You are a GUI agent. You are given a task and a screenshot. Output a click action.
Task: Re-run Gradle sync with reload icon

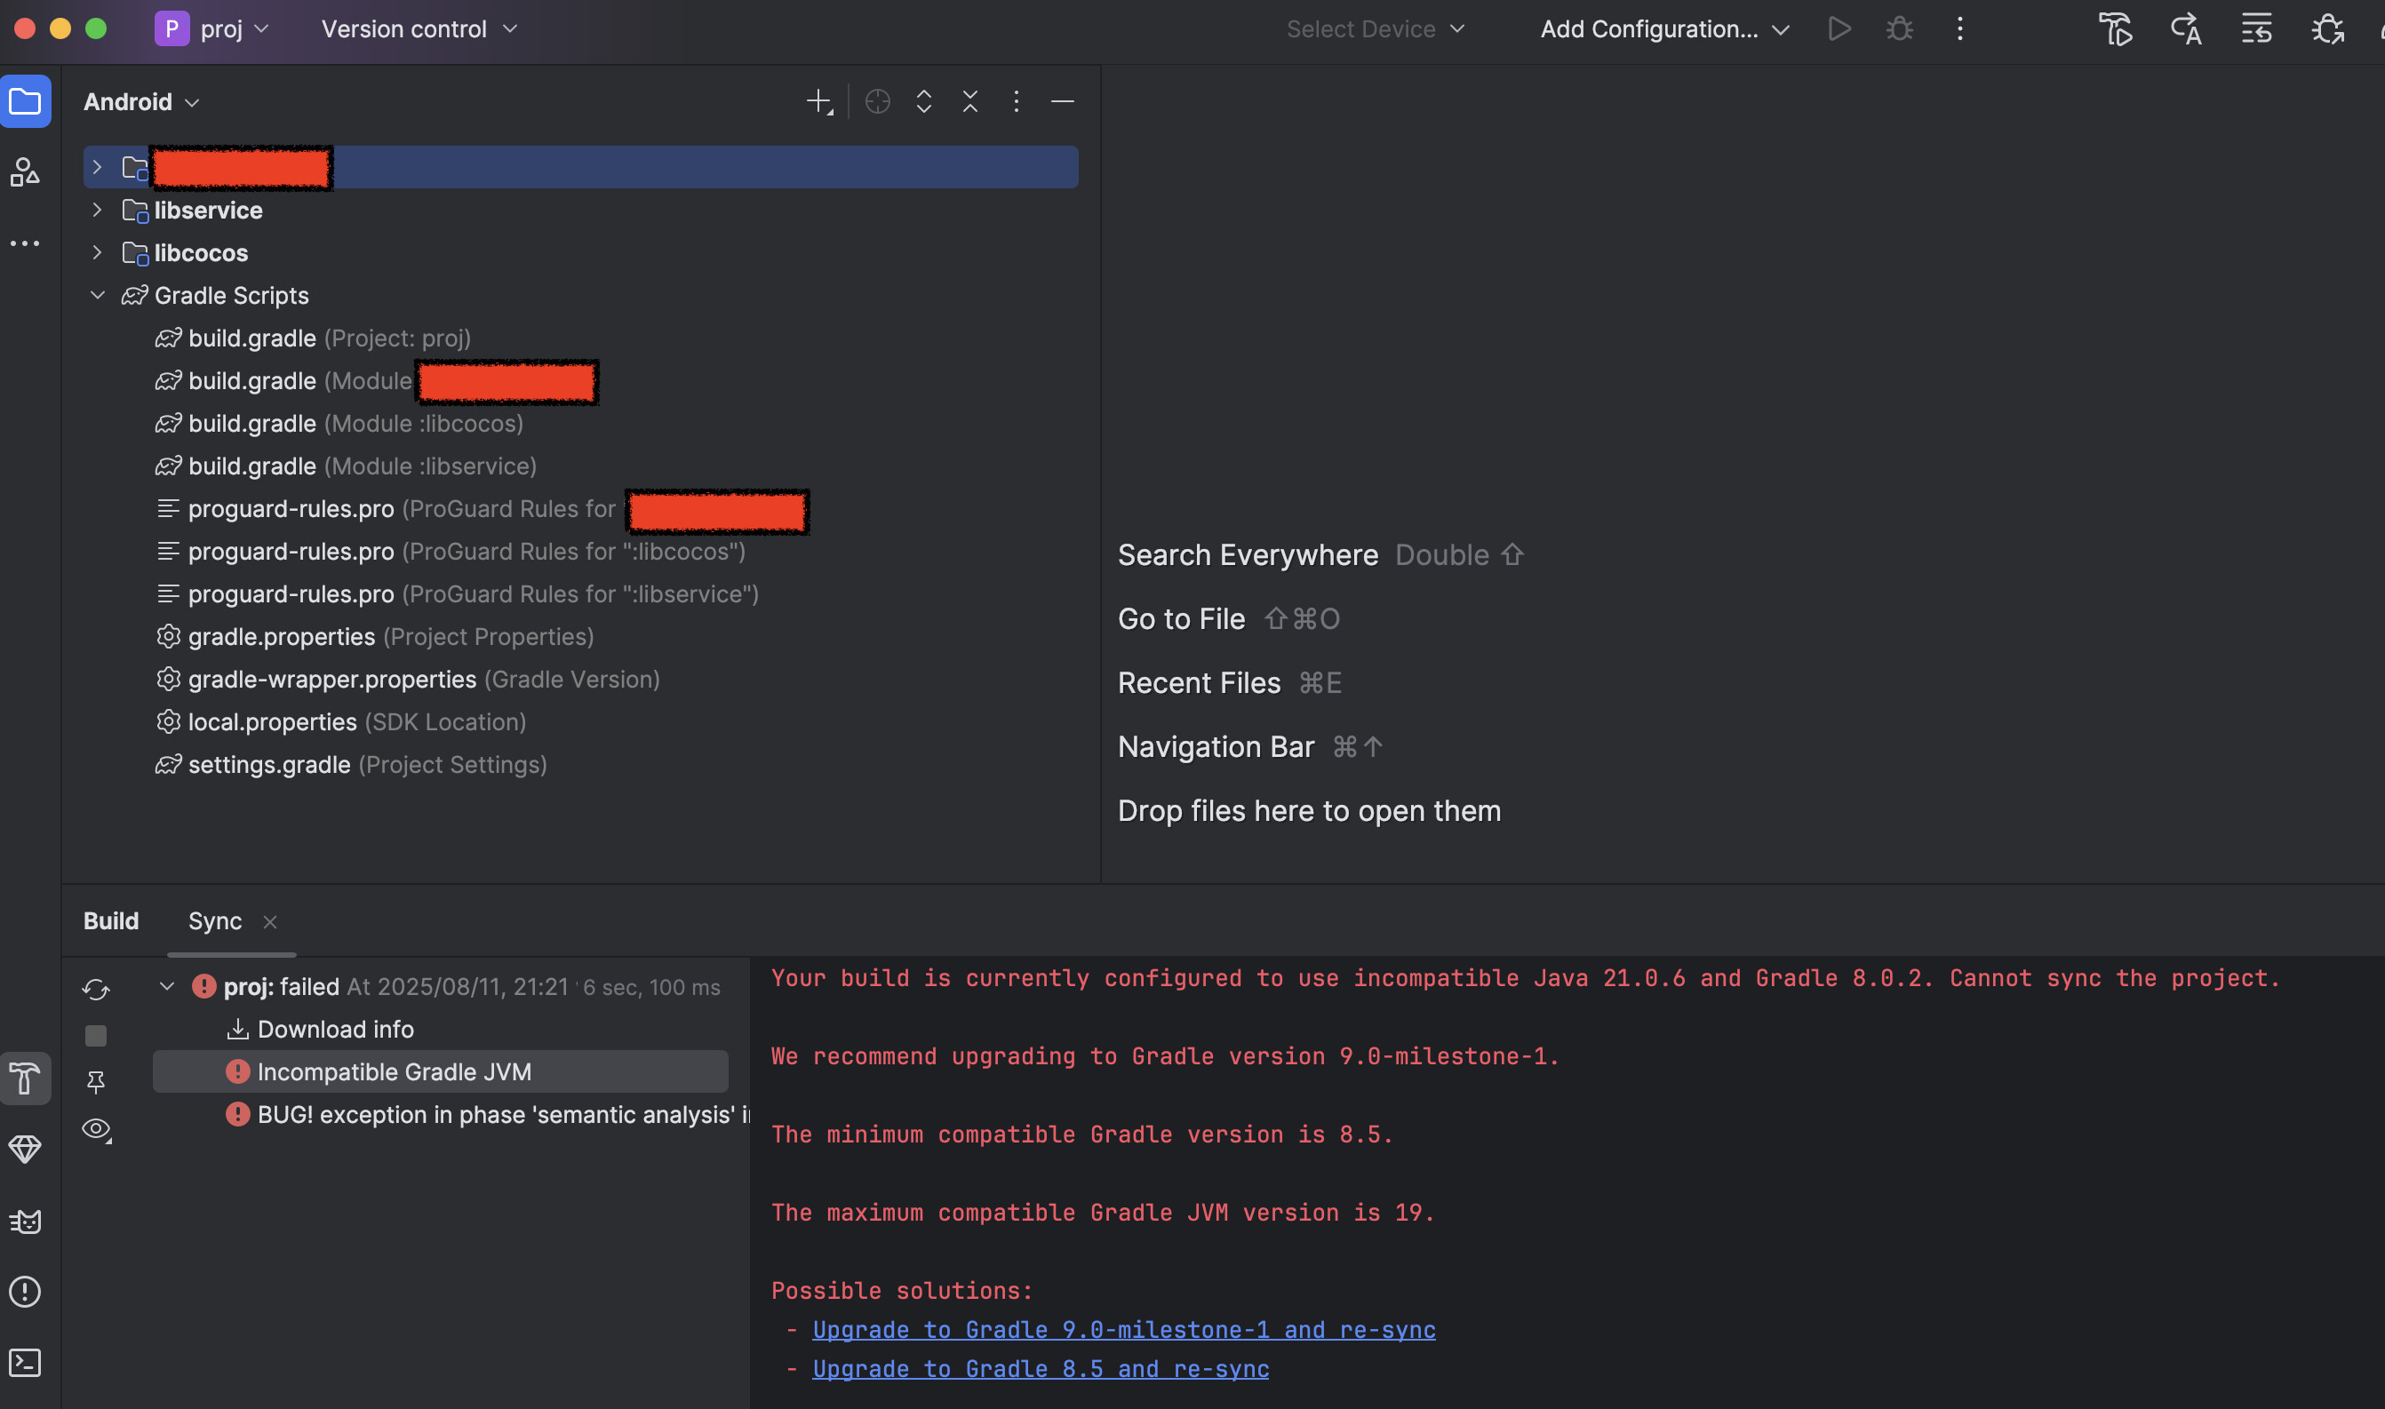[x=96, y=990]
